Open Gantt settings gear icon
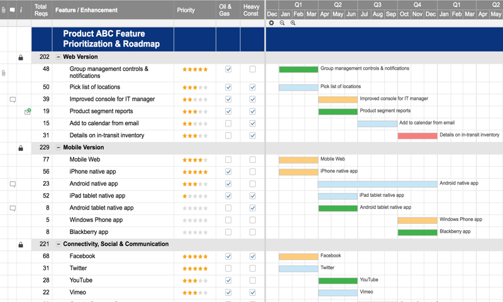The image size is (503, 302). pos(272,23)
